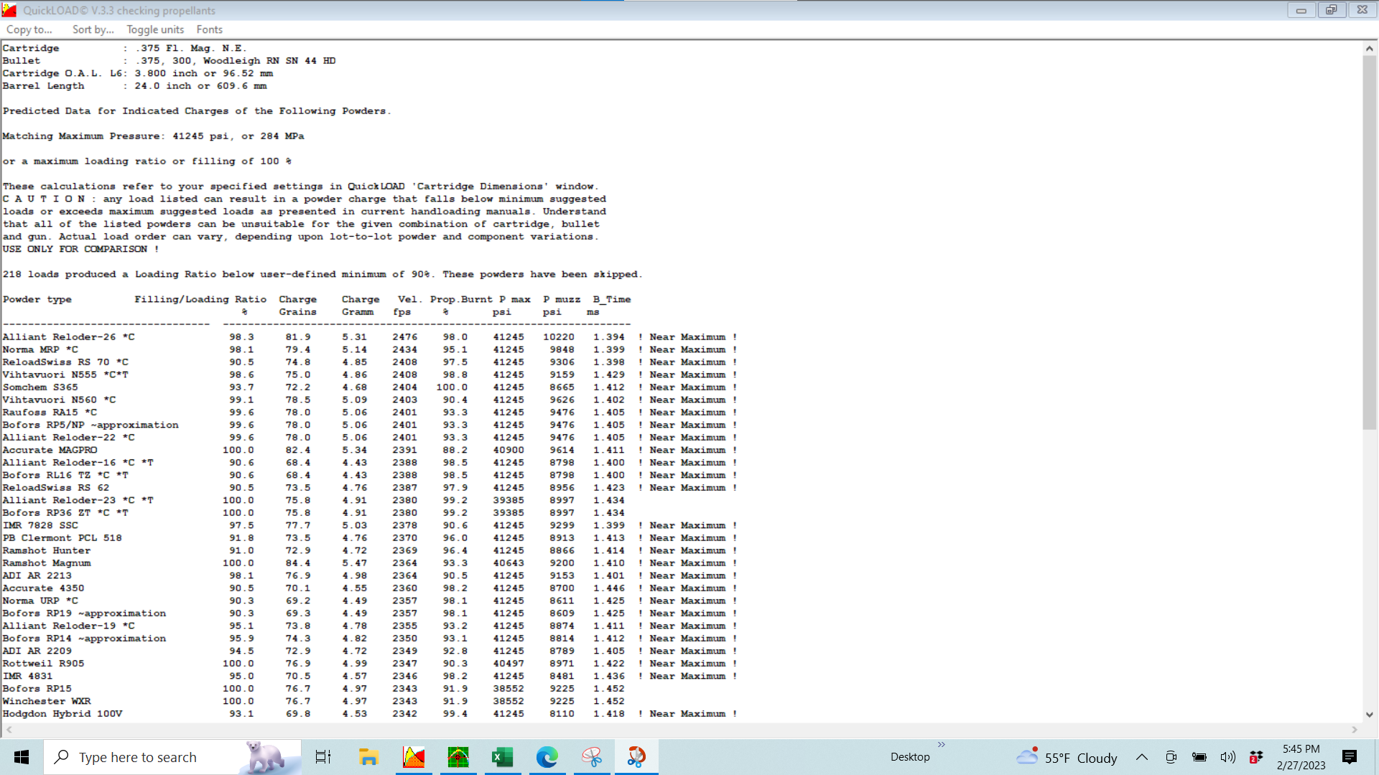The image size is (1379, 775).
Task: Open the active snip tool taskbar icon
Action: click(x=636, y=757)
